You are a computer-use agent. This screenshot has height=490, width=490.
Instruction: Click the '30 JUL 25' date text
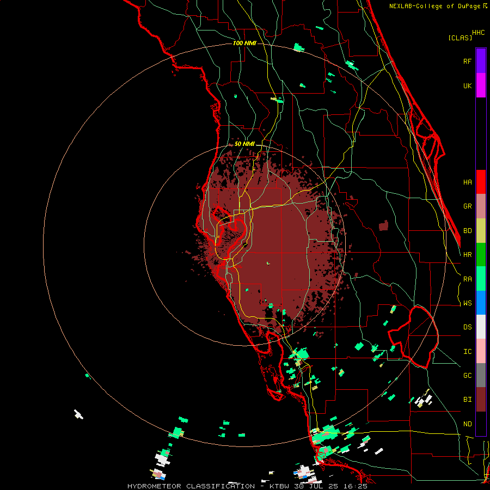tap(317, 486)
